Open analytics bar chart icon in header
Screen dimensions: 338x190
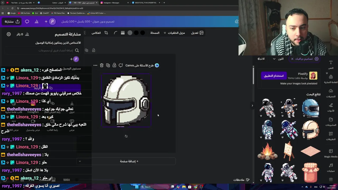click(x=36, y=21)
